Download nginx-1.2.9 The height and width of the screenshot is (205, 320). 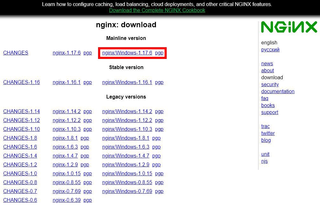pyautogui.click(x=65, y=164)
